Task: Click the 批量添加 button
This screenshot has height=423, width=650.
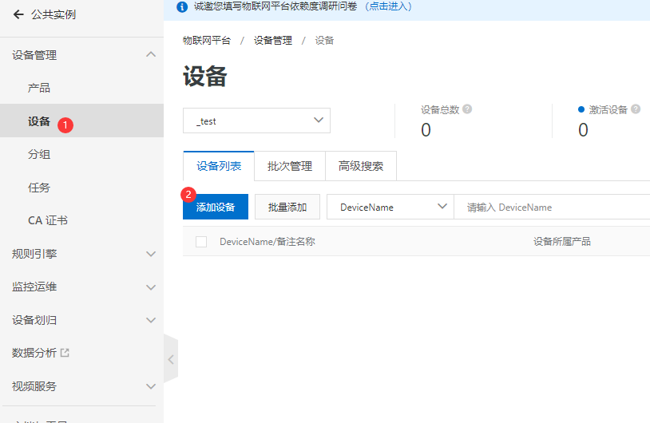Action: [x=287, y=207]
